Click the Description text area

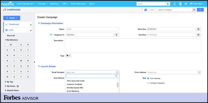[x=133, y=46]
